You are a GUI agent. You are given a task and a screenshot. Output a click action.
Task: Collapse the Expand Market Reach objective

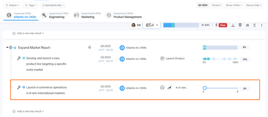pyautogui.click(x=7, y=47)
